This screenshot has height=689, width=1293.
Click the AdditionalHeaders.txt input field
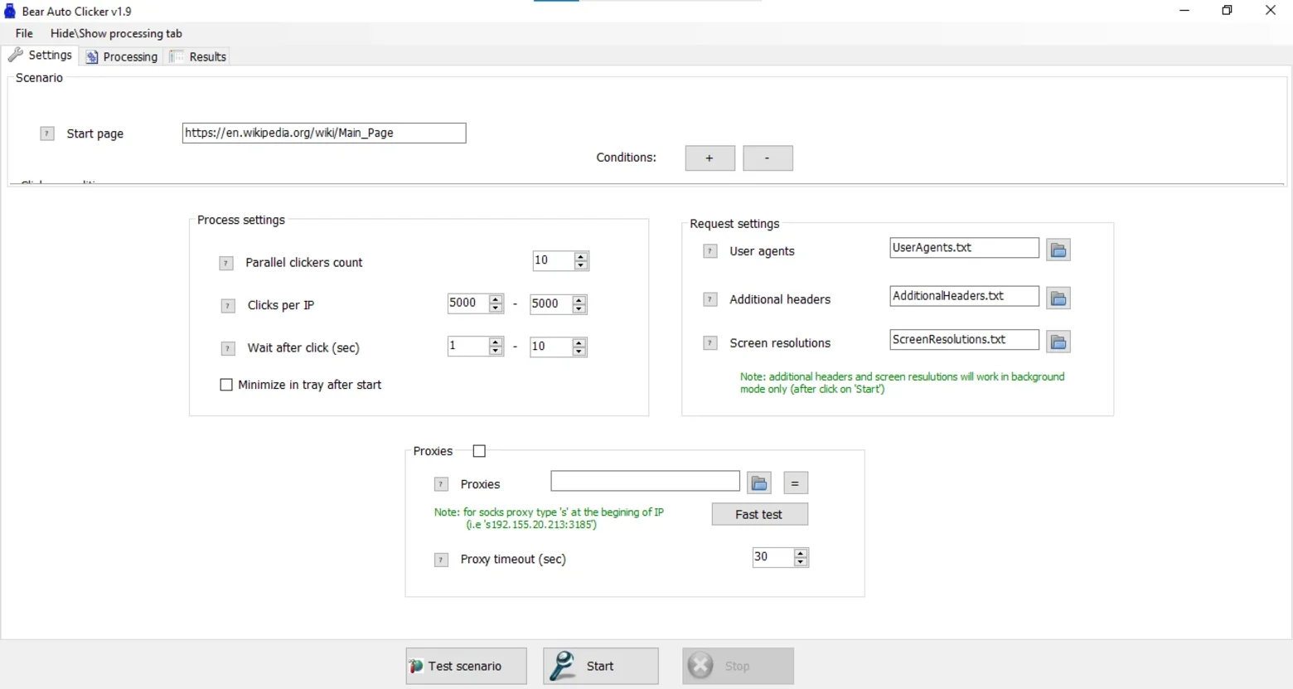[x=965, y=296]
